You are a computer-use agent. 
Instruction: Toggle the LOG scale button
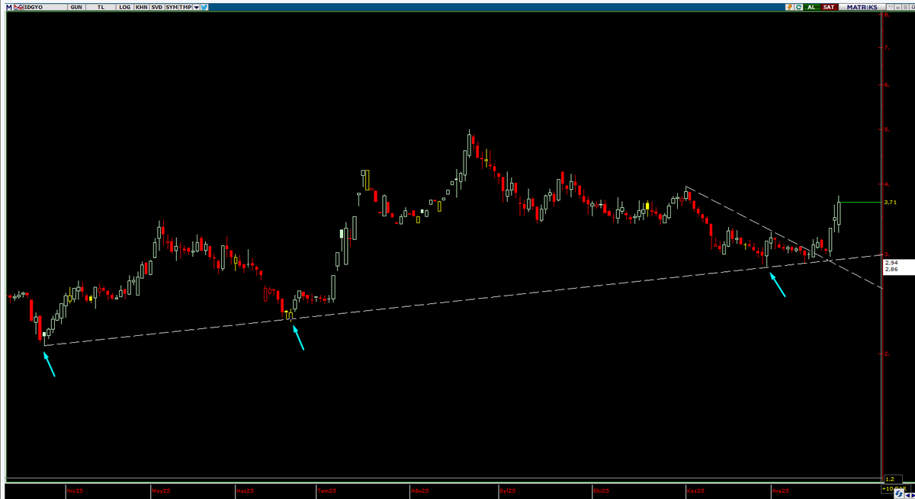point(125,8)
